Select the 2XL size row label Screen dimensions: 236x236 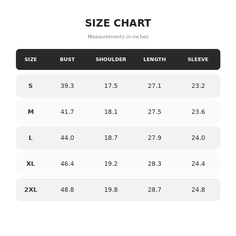31,190
